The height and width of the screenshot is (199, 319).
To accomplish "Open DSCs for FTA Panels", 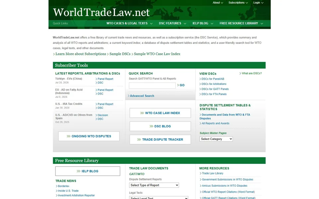I will click(x=213, y=94).
